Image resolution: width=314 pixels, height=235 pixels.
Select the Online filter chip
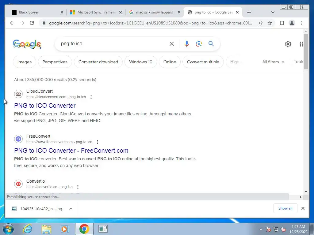click(x=170, y=62)
